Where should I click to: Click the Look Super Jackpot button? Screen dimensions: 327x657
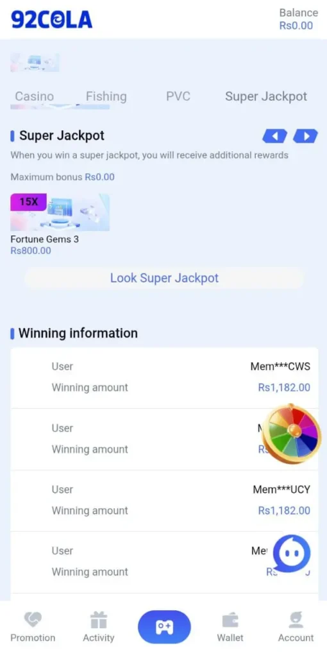pos(164,278)
